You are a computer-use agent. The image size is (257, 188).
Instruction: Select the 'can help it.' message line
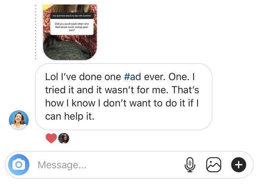[70, 116]
